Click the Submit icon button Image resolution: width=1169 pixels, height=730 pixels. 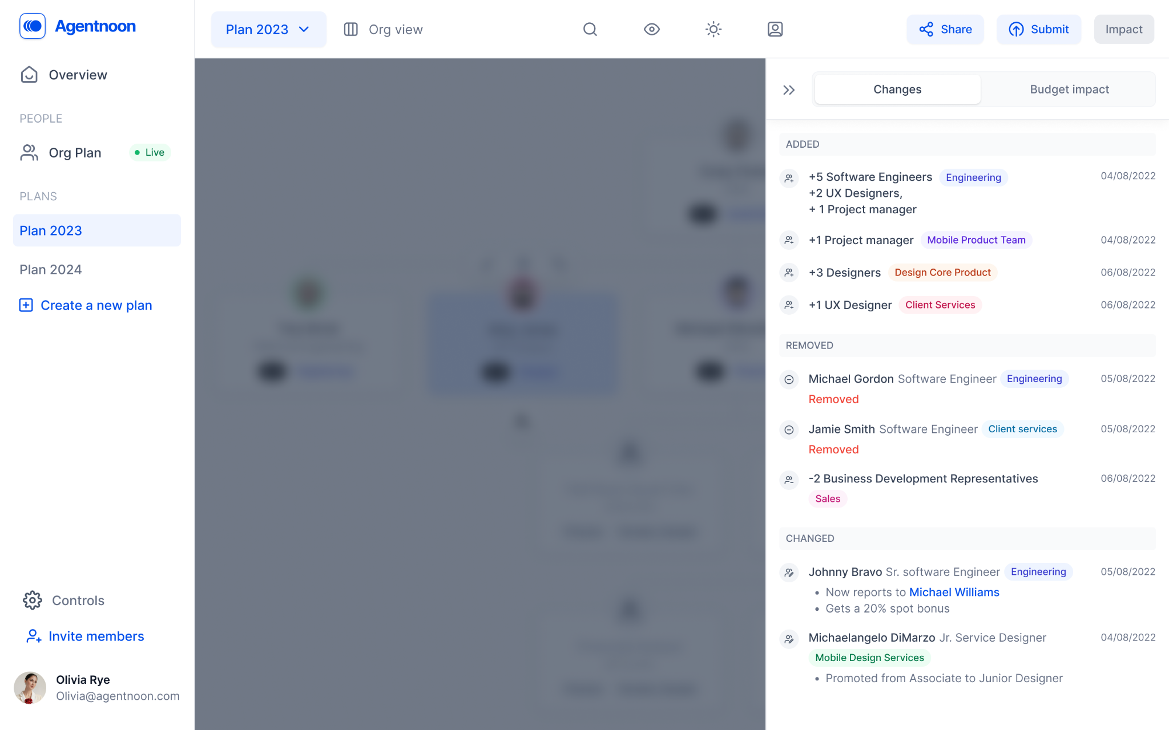[x=1015, y=29]
